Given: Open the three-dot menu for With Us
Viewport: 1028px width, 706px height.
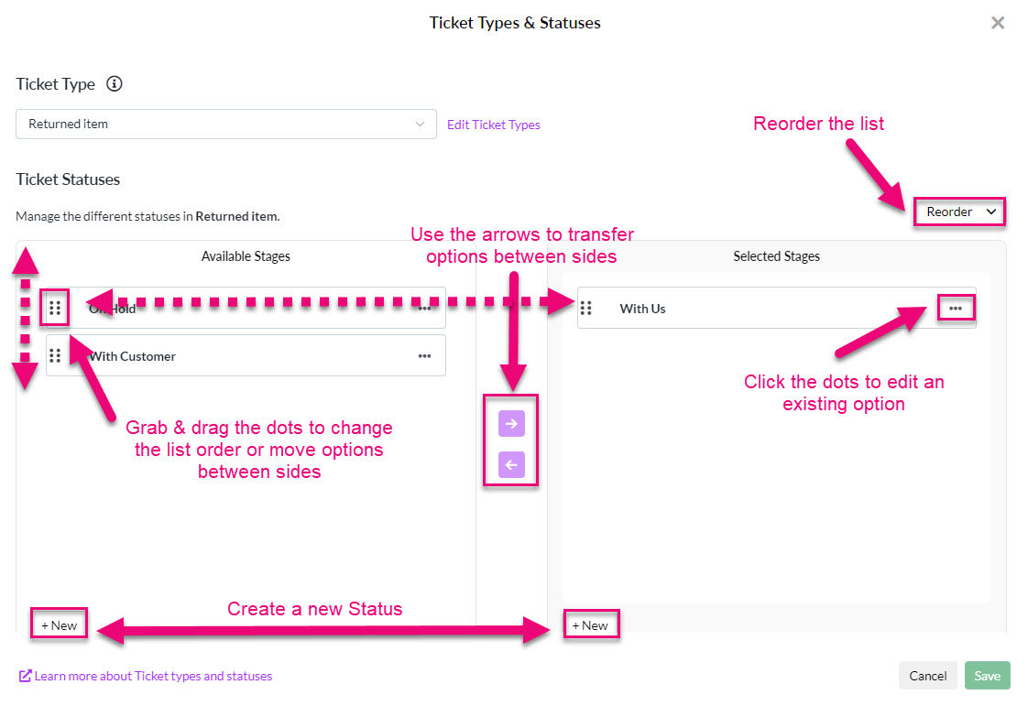Looking at the screenshot, I should (956, 308).
